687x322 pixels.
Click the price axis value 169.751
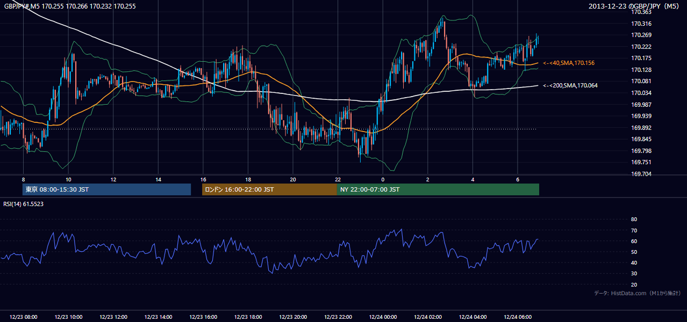pos(641,163)
